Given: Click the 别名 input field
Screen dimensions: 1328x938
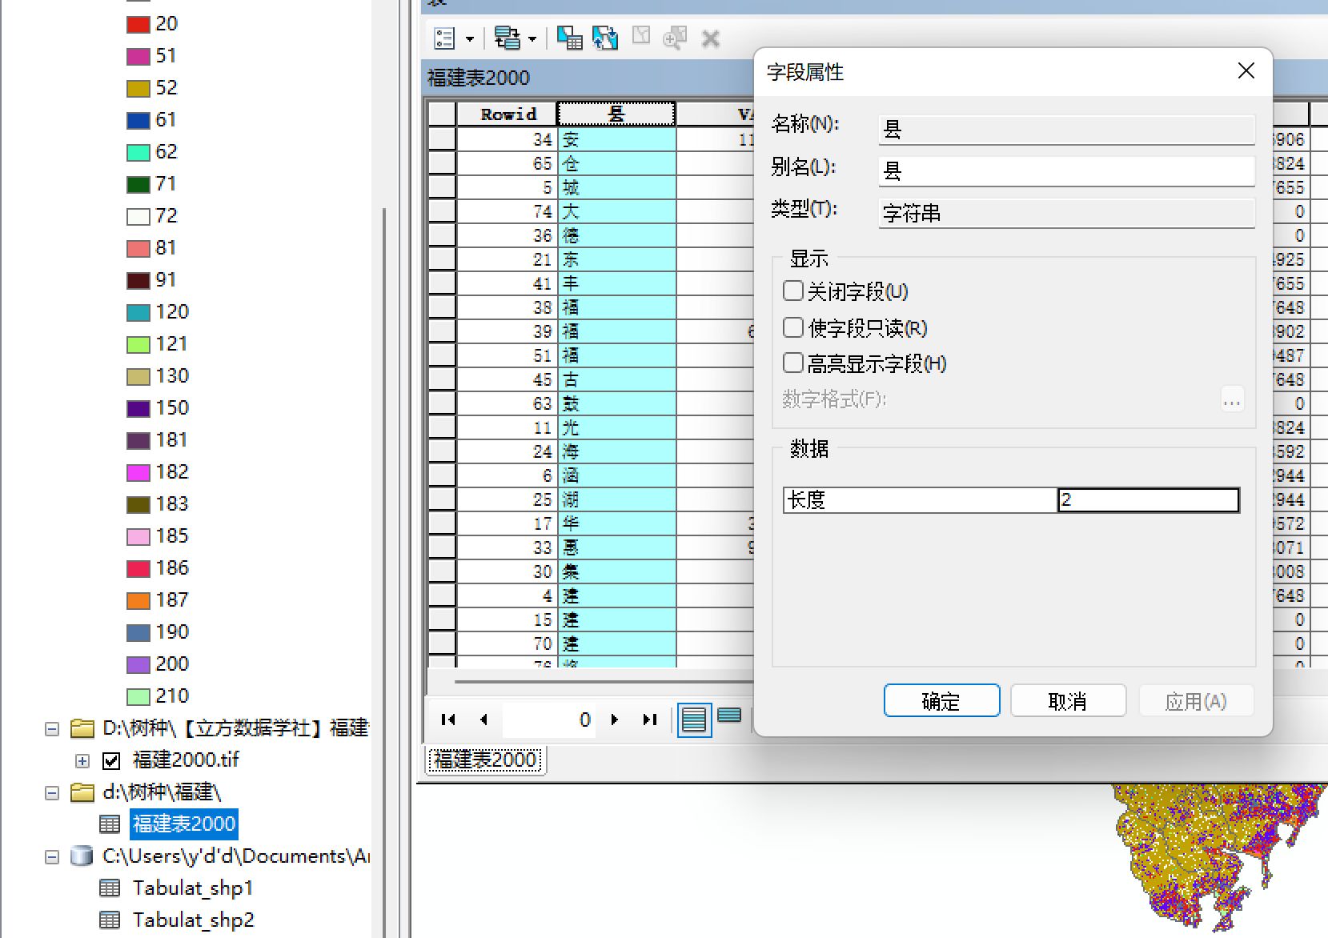Looking at the screenshot, I should tap(1066, 170).
